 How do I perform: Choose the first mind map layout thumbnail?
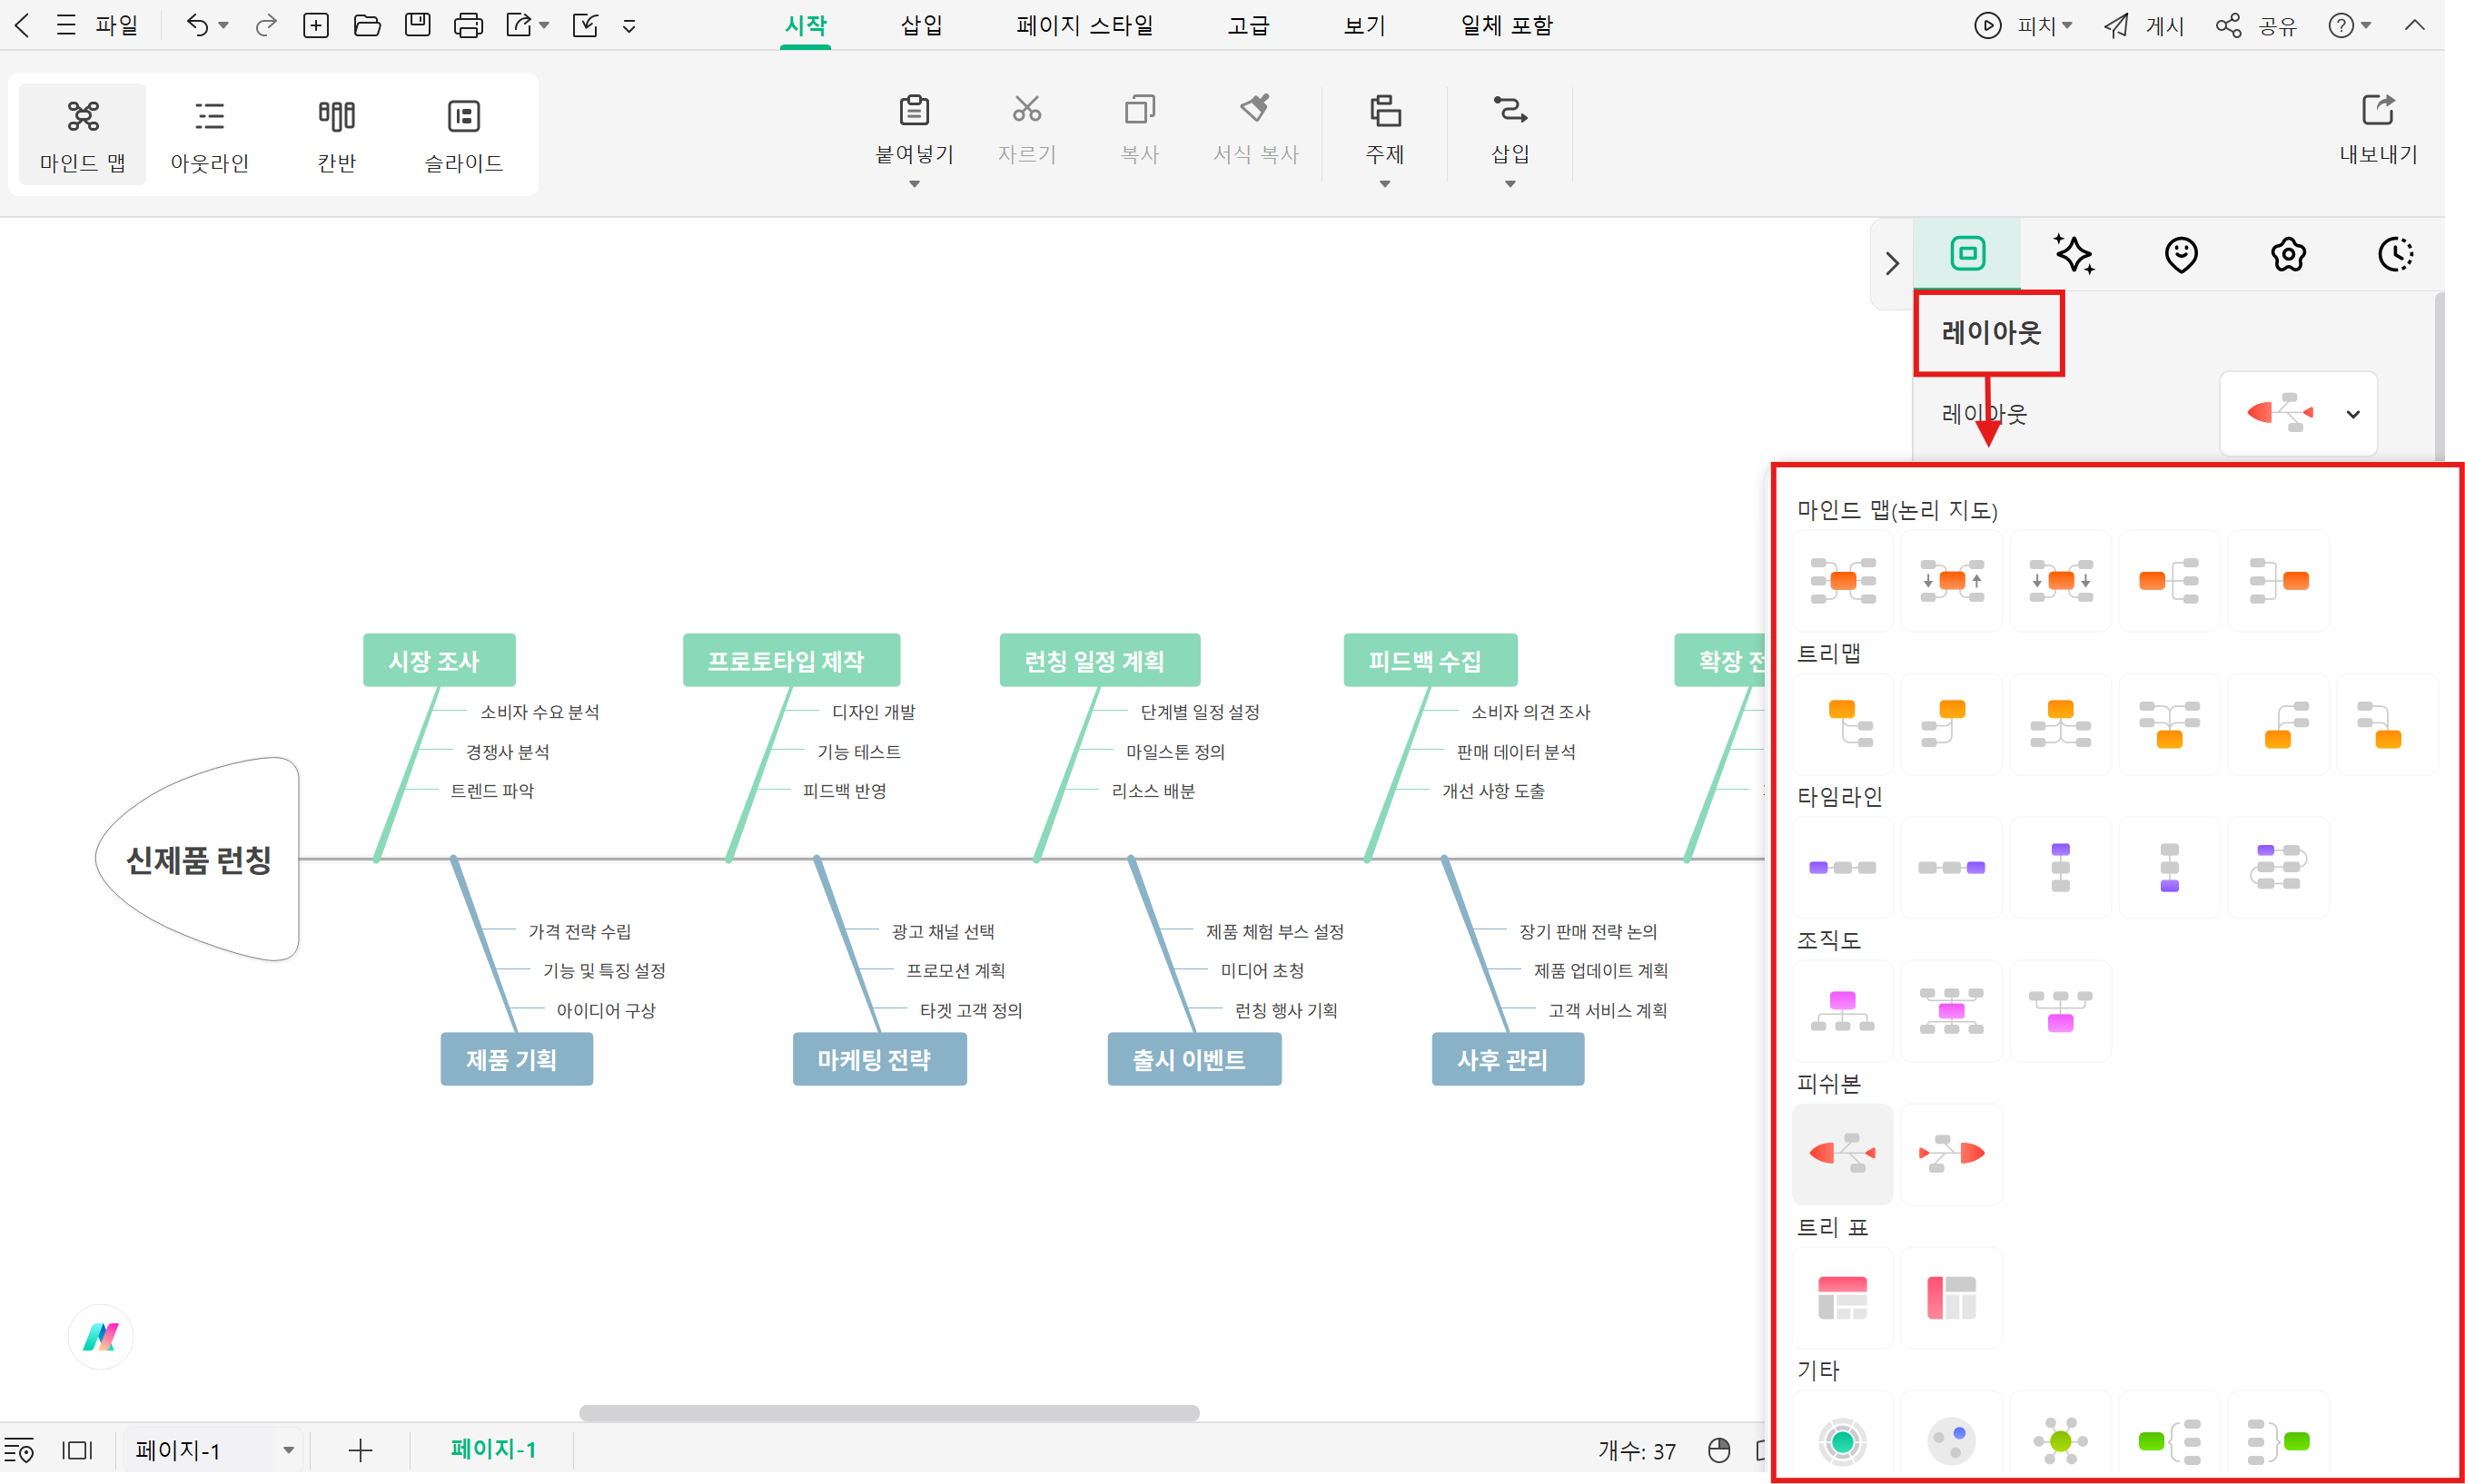click(x=1842, y=581)
